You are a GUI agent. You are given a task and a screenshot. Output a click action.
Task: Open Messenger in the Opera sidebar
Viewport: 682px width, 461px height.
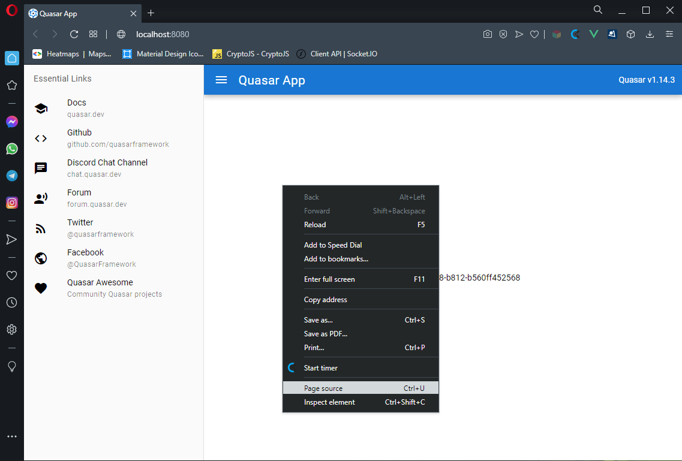[11, 122]
